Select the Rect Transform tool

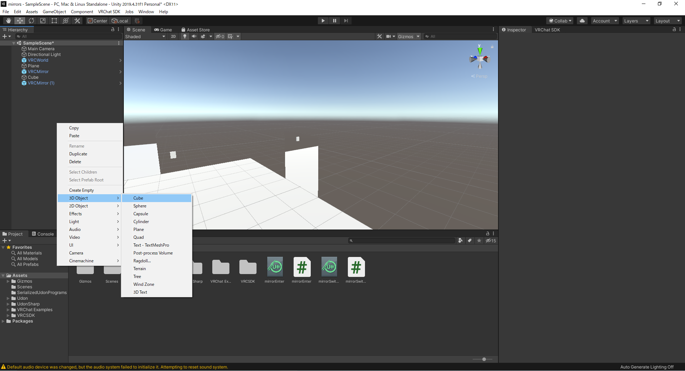54,21
